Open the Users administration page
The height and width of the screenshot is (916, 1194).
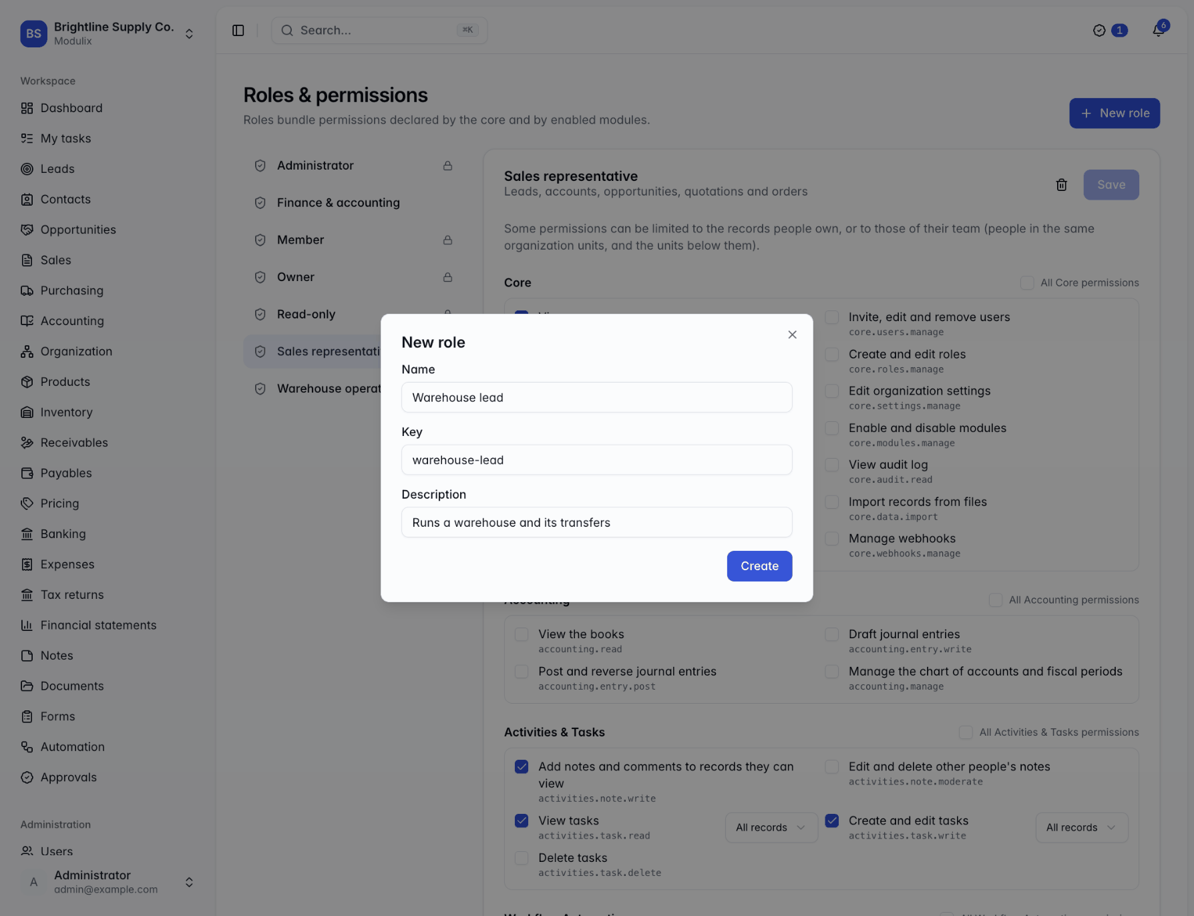(108, 851)
